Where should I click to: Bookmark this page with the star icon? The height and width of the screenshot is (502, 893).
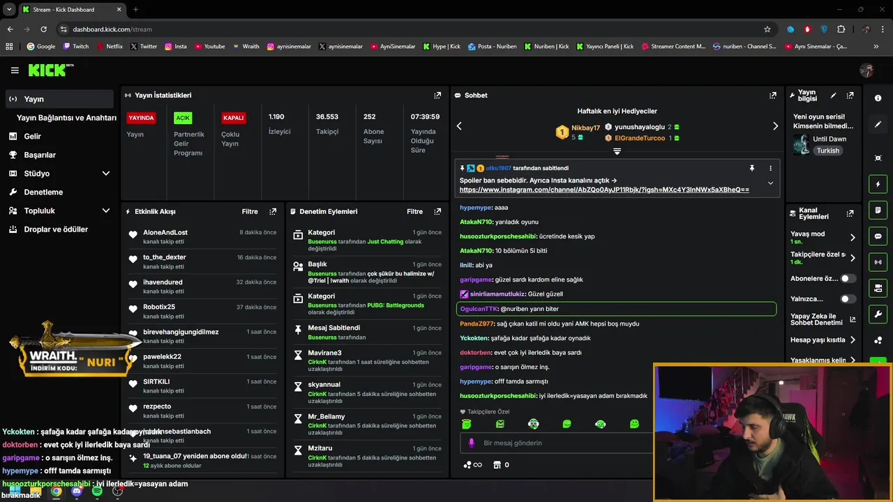[767, 29]
